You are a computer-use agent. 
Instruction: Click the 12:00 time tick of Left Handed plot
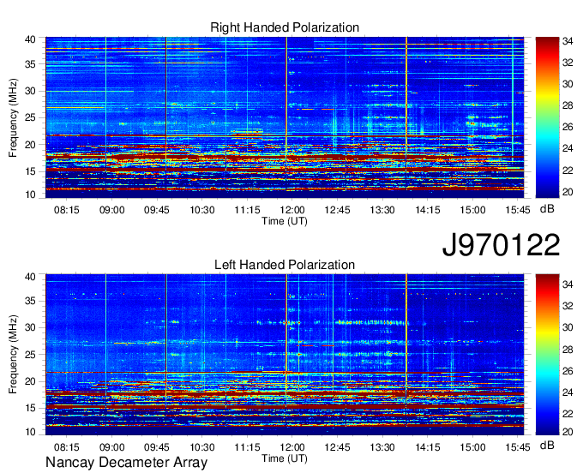pyautogui.click(x=292, y=447)
